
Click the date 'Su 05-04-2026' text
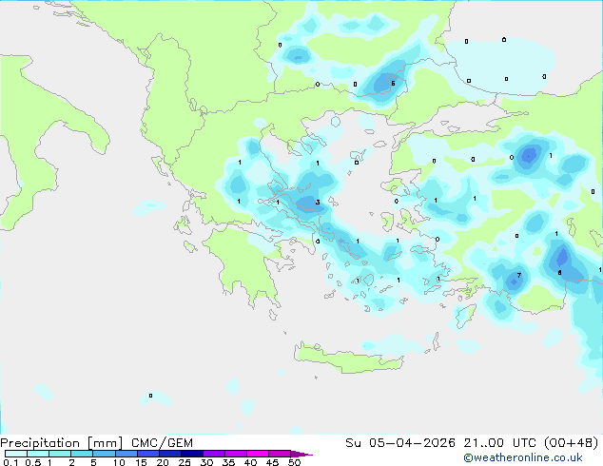tap(400, 443)
